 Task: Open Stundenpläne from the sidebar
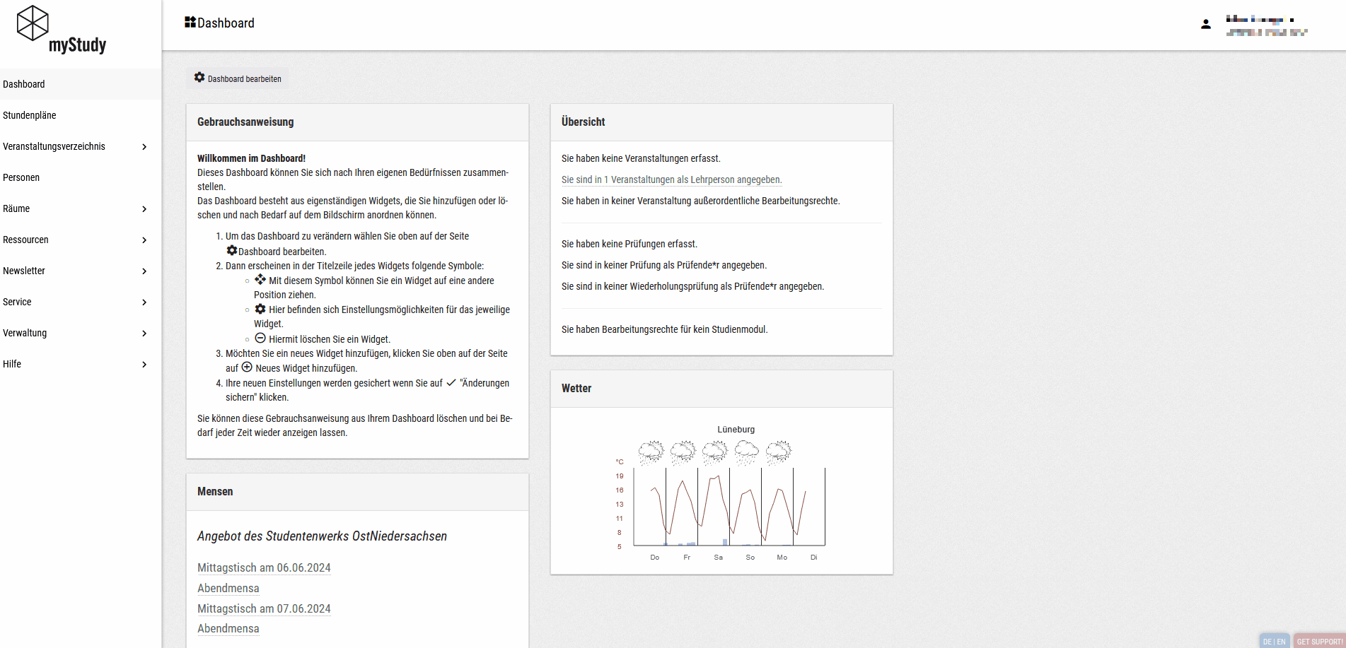tap(81, 115)
